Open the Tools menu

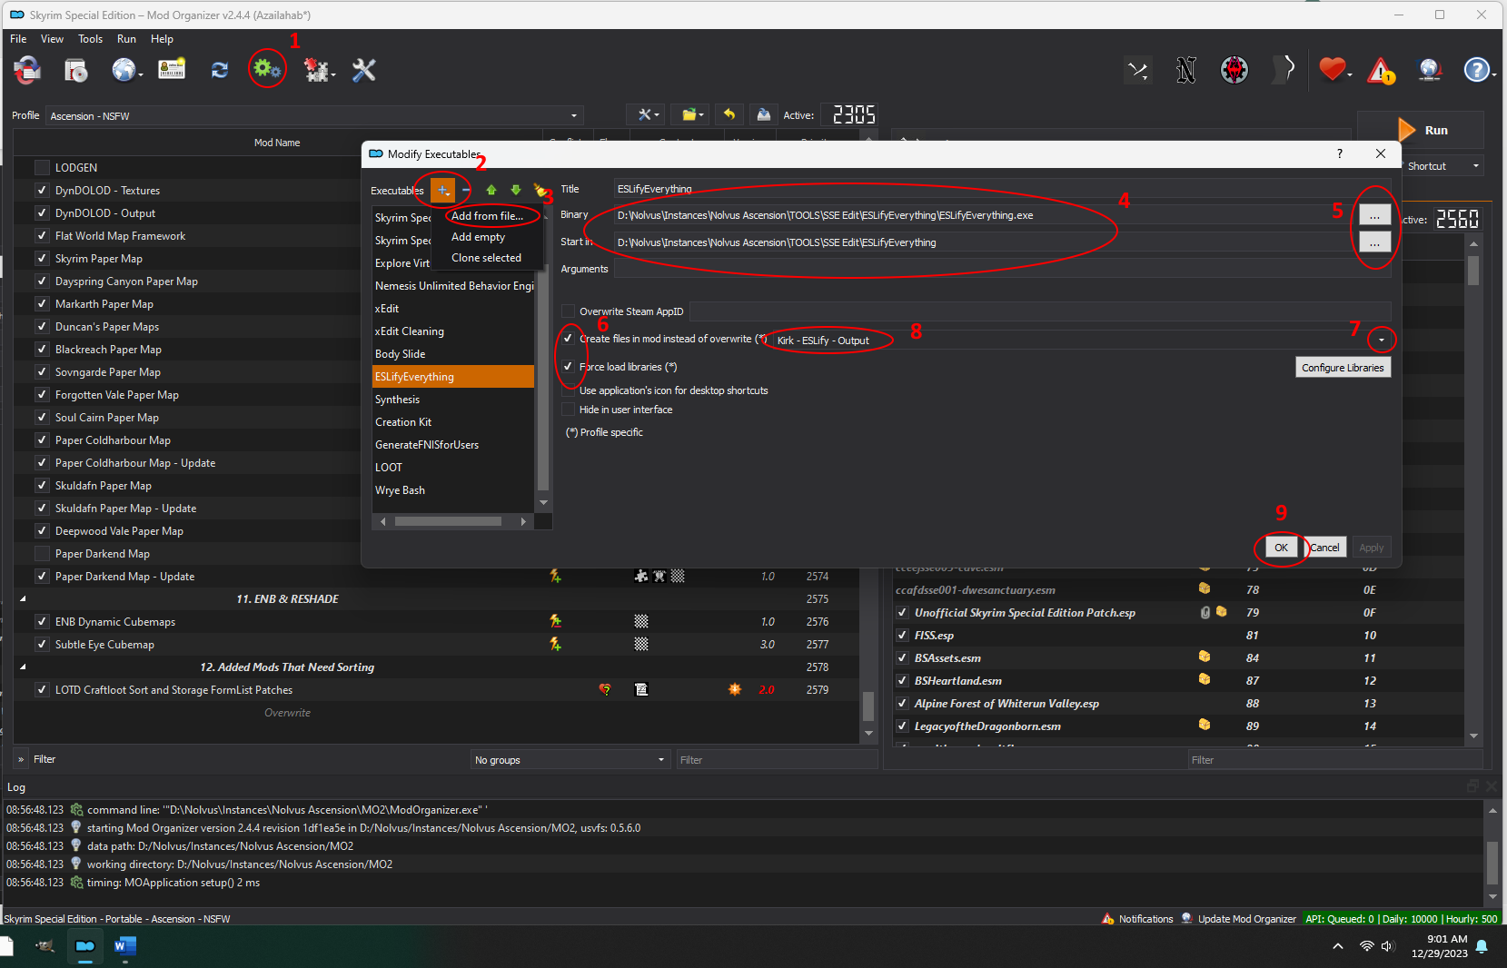[x=90, y=39]
